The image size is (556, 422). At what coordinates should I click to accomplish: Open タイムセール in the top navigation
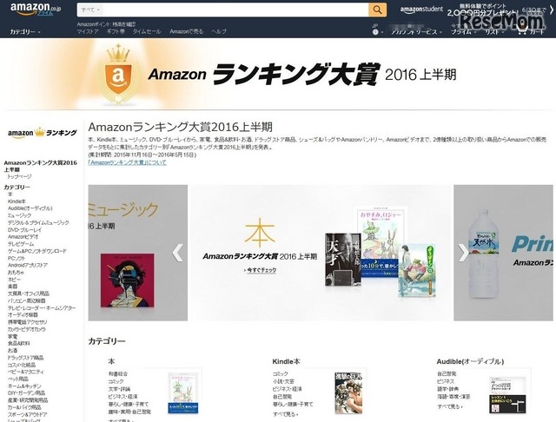[x=147, y=31]
